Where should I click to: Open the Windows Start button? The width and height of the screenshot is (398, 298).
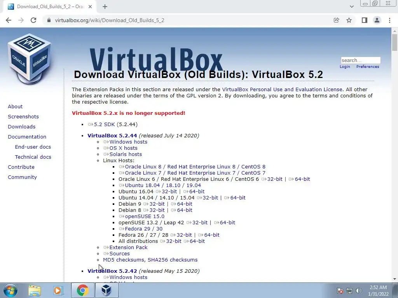click(x=10, y=290)
